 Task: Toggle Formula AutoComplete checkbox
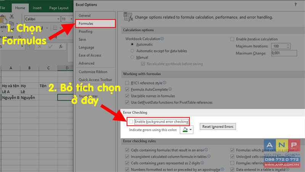(127, 89)
